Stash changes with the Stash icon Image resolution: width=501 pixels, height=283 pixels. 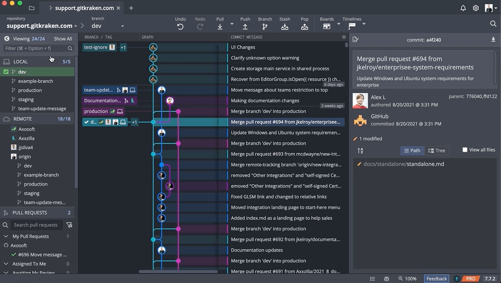point(285,27)
